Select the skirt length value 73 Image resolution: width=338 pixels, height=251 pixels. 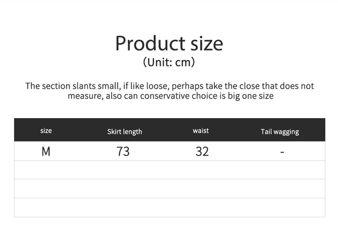pyautogui.click(x=123, y=152)
